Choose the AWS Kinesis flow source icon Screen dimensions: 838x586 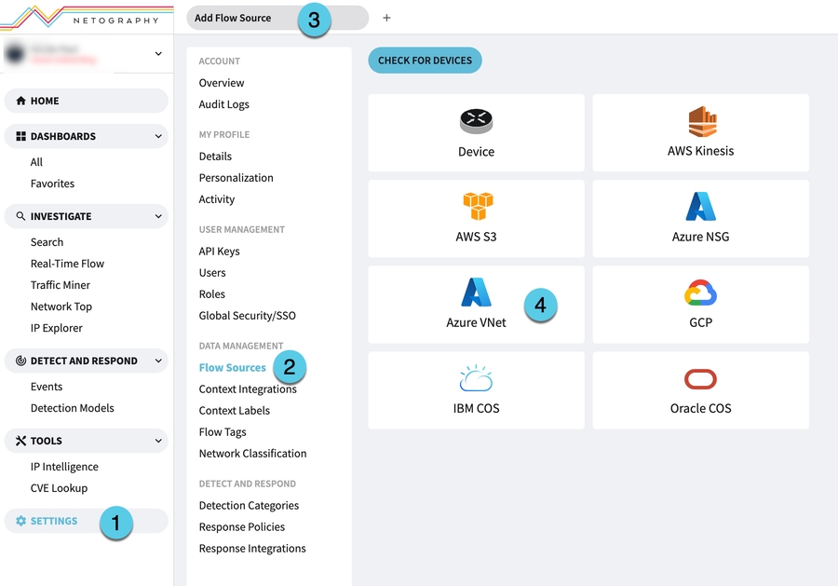700,121
